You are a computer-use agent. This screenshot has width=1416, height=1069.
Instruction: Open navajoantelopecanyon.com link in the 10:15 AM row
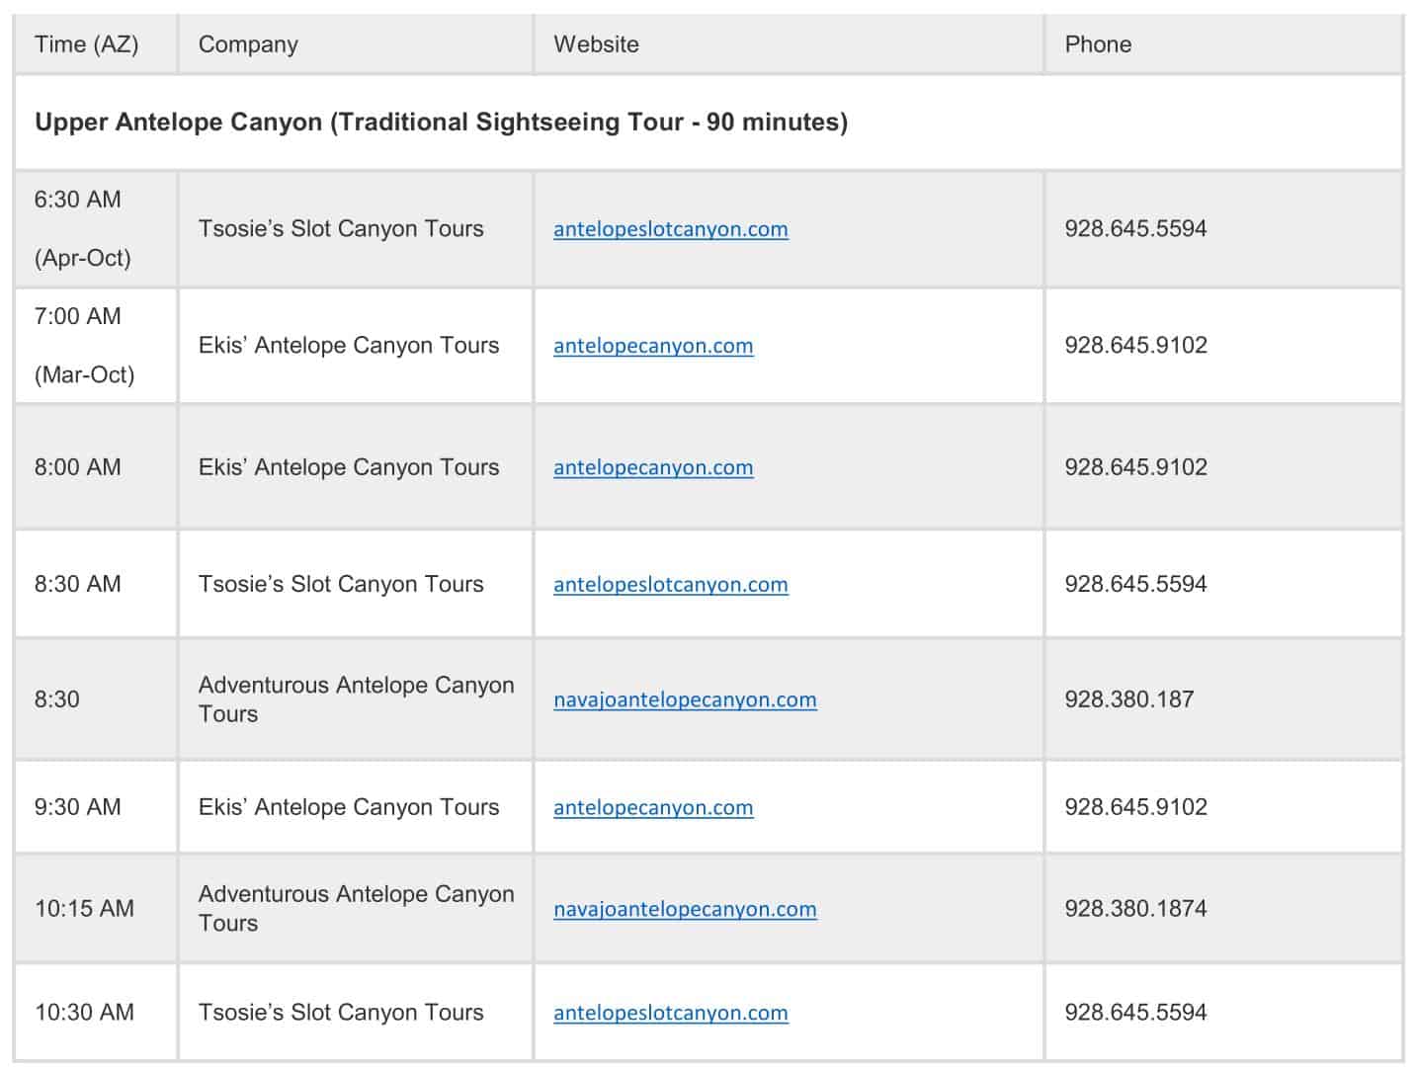(685, 909)
